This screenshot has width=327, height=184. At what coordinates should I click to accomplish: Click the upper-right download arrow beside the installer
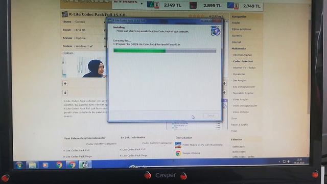click(225, 83)
